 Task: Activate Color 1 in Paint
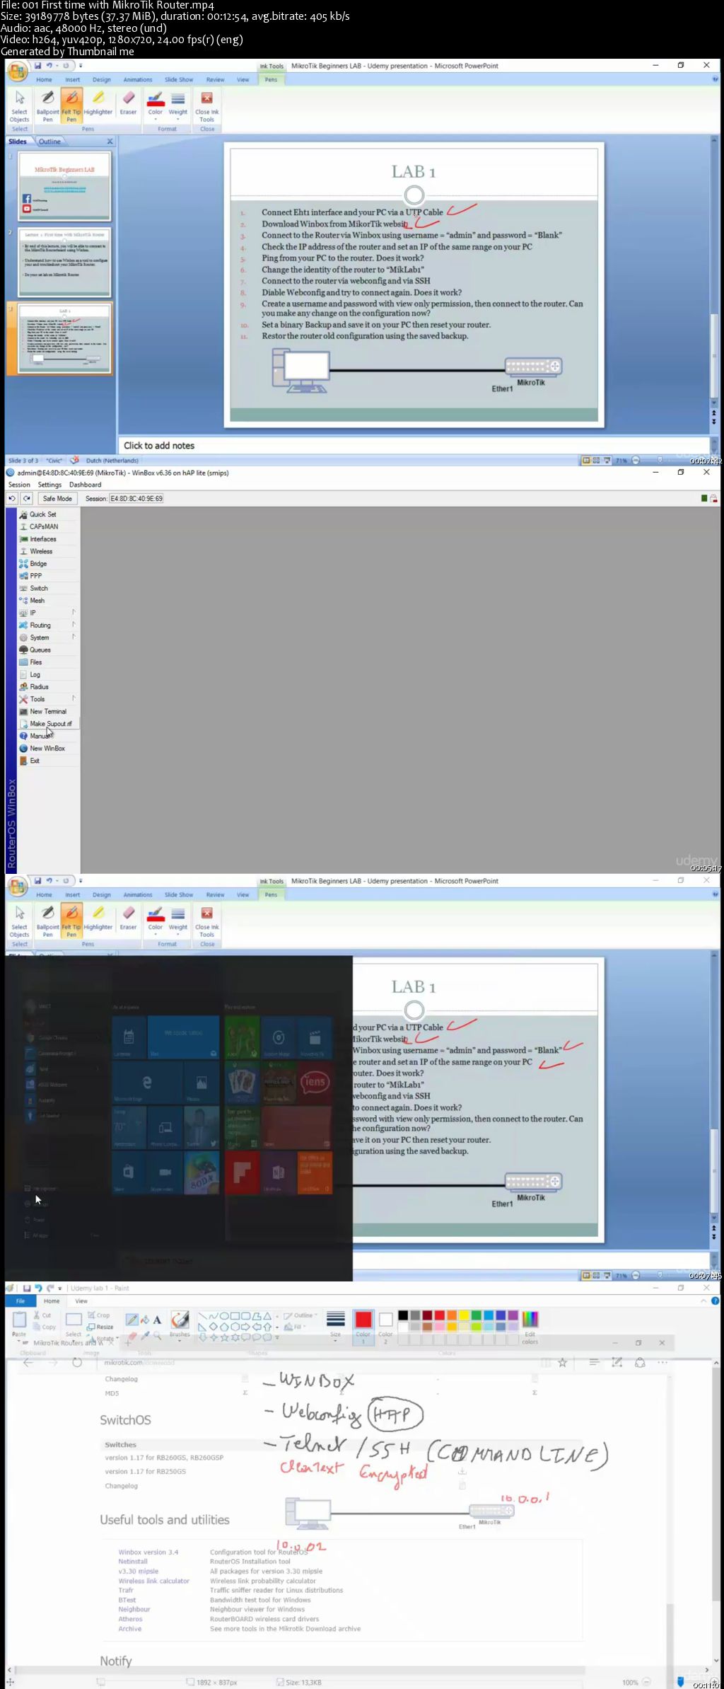pos(363,1327)
